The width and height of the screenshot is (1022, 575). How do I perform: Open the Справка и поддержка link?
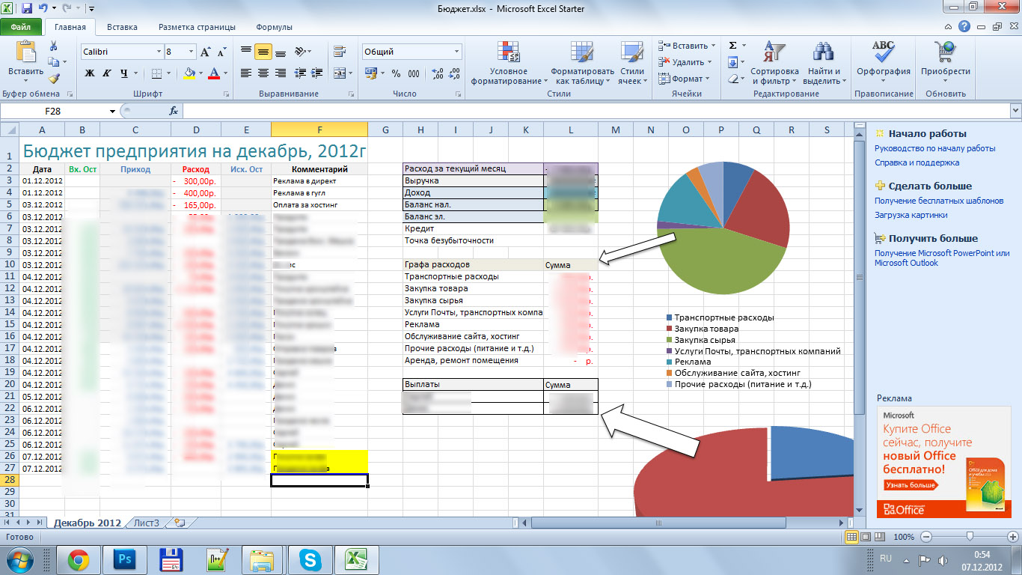pos(917,162)
